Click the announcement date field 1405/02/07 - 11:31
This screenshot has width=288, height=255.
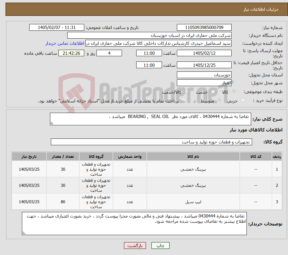tap(56, 28)
